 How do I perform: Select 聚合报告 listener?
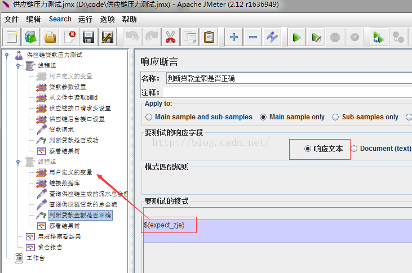(50, 247)
